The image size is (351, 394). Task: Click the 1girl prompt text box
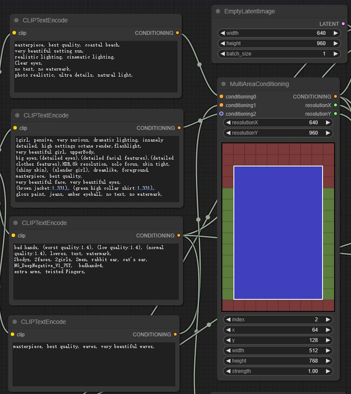coord(97,169)
